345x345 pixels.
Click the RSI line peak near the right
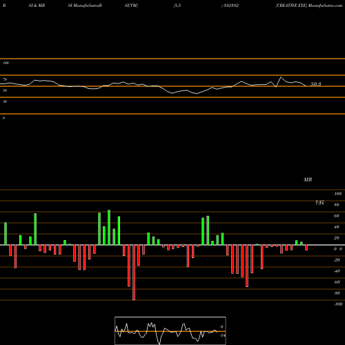(281, 77)
